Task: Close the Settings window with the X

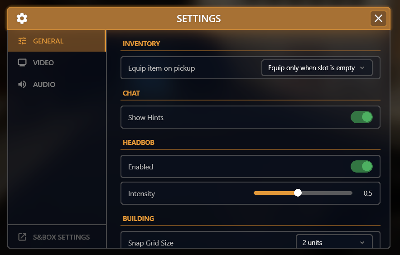Action: point(378,18)
